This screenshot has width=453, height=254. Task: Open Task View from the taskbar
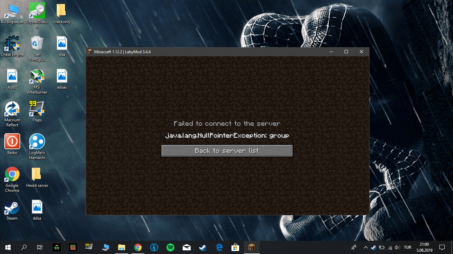tap(40, 247)
